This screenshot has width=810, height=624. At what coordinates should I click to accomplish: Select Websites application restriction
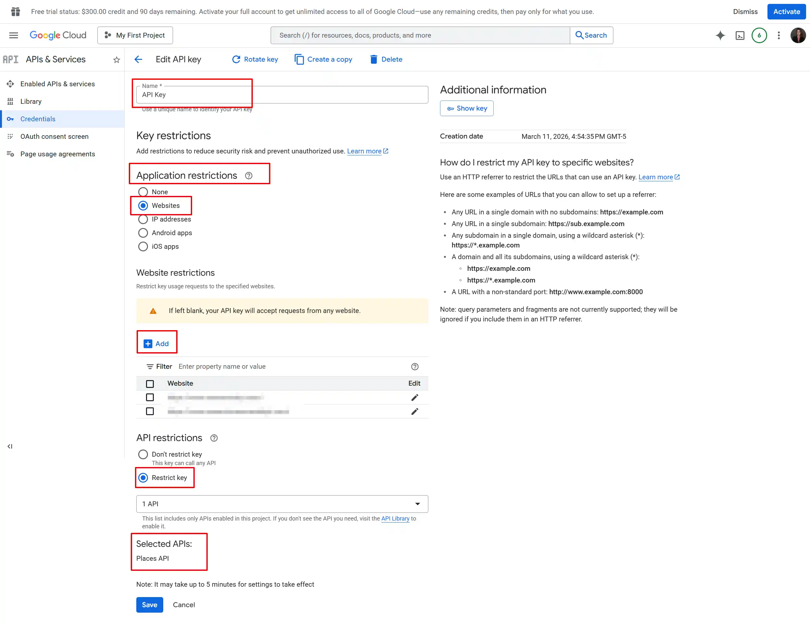click(x=143, y=206)
